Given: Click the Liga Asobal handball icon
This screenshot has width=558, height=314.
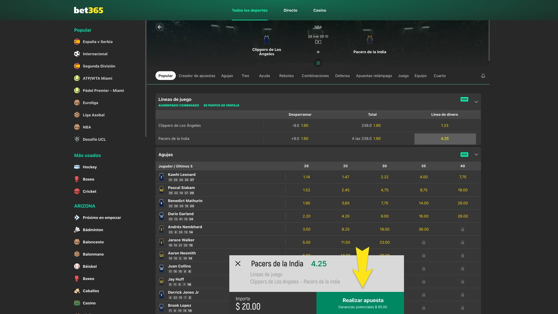Looking at the screenshot, I should click(77, 115).
